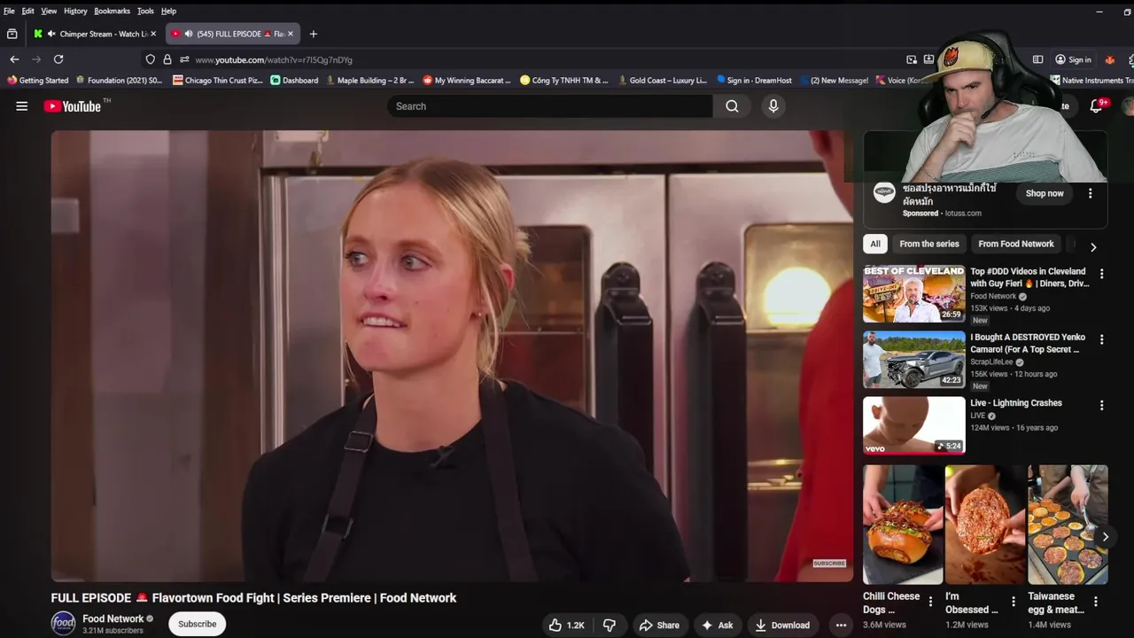This screenshot has width=1134, height=638.
Task: Open Live - Lightning Crashes thumbnail
Action: click(914, 425)
